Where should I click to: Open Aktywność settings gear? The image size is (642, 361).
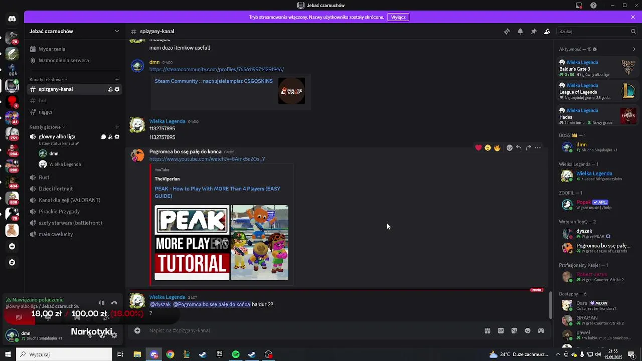(x=595, y=49)
